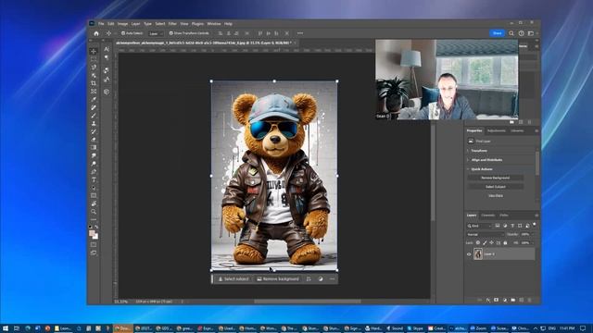This screenshot has width=593, height=333.
Task: Select the Eraser tool
Action: click(x=94, y=140)
